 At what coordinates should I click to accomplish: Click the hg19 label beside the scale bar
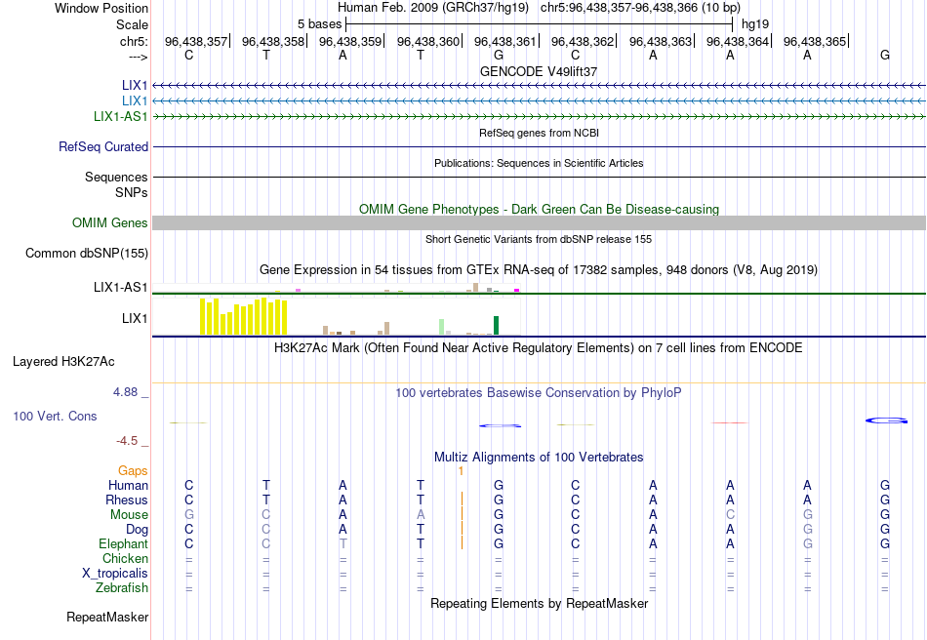pyautogui.click(x=755, y=24)
